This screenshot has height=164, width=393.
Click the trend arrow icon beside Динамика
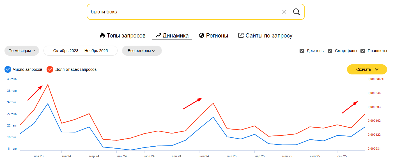coord(158,36)
